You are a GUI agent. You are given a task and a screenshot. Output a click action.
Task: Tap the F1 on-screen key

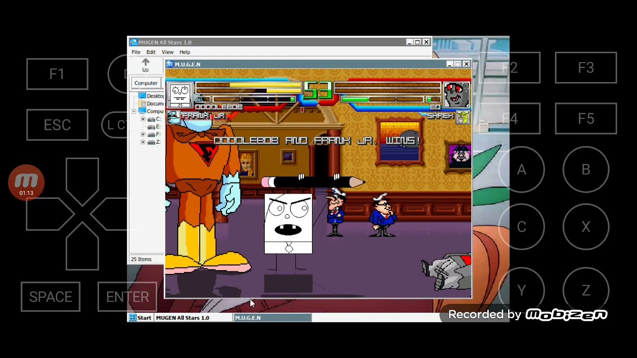coord(57,74)
